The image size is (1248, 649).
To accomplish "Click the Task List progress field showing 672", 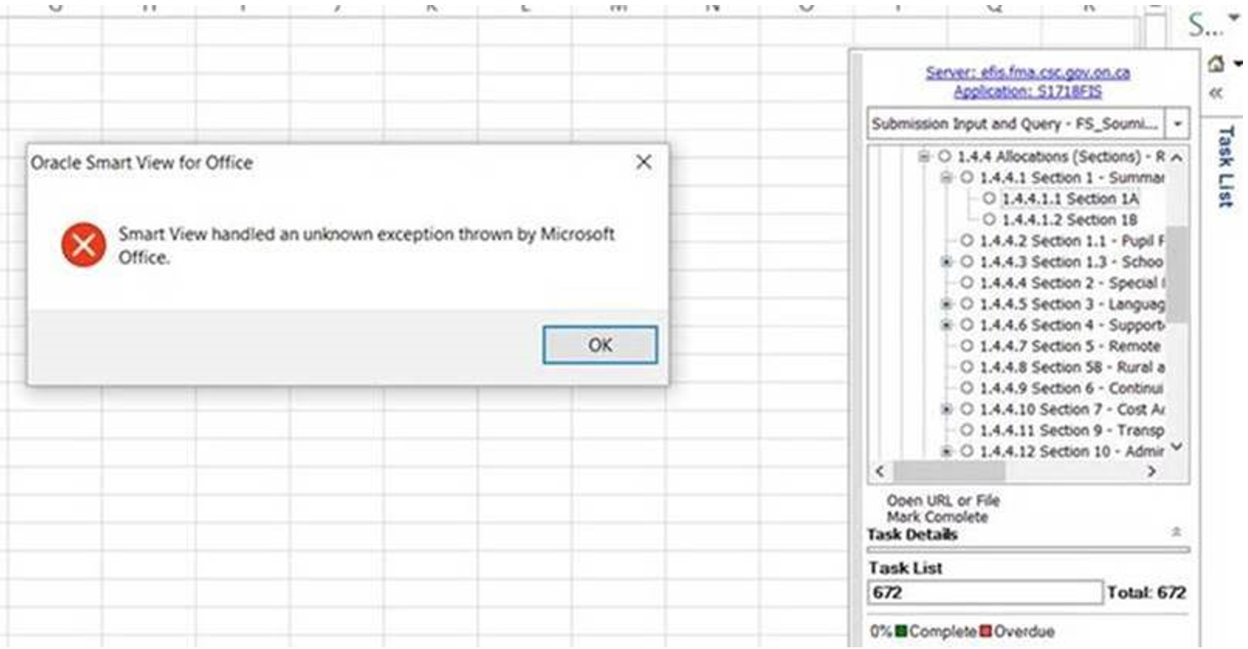I will [x=984, y=592].
